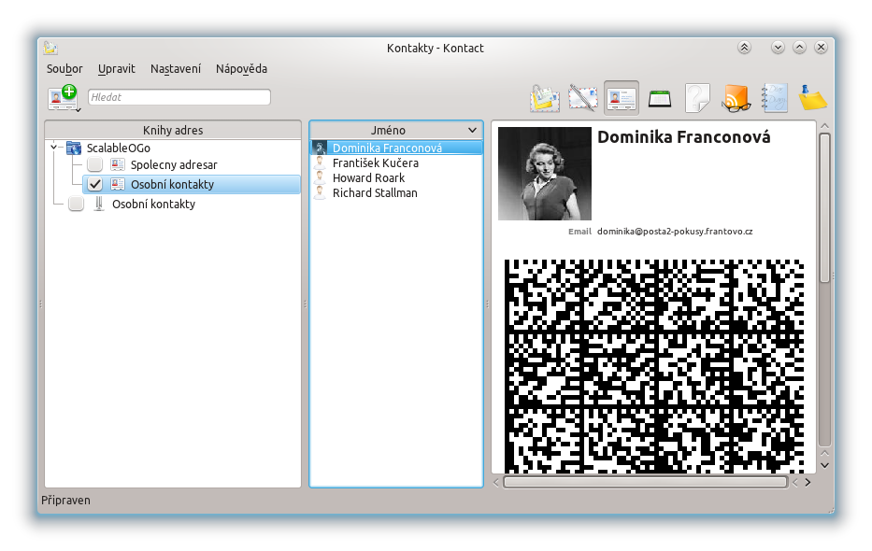Open the Jméno column header sort arrow
872x551 pixels.
pos(472,131)
